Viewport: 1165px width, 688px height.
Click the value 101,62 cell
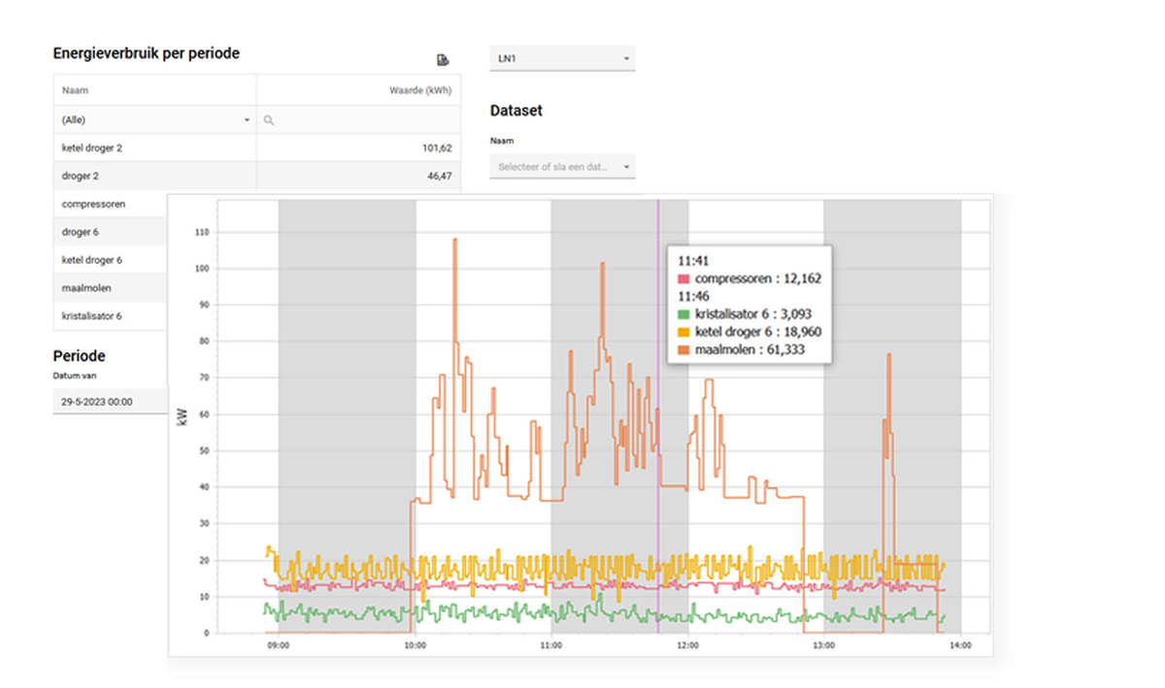358,148
